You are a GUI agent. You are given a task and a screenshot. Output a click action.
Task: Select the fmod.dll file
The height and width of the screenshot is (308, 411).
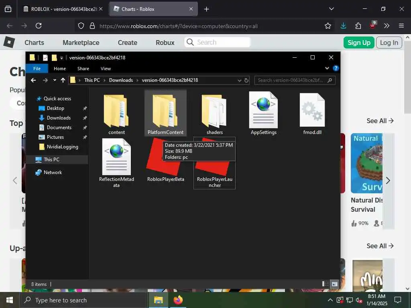point(312,113)
